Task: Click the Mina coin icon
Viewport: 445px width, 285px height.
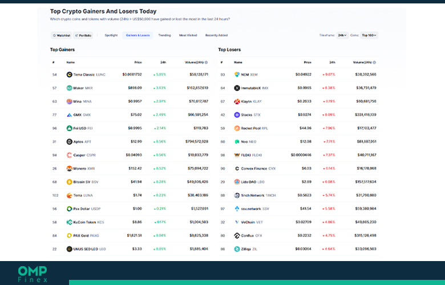Action: [x=69, y=101]
